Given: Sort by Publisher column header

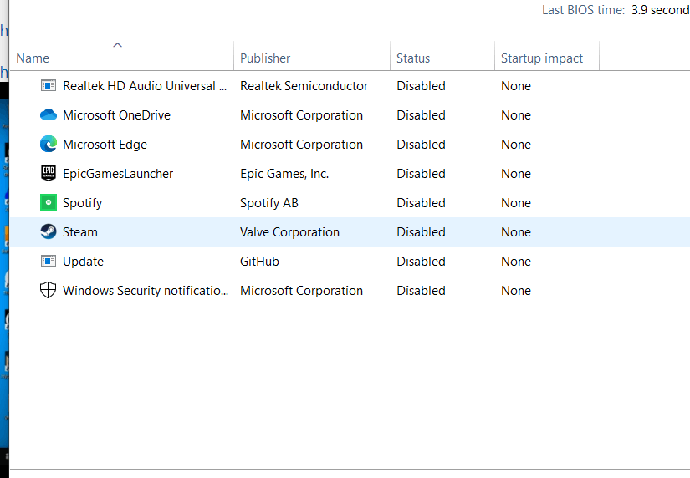Looking at the screenshot, I should click(265, 58).
